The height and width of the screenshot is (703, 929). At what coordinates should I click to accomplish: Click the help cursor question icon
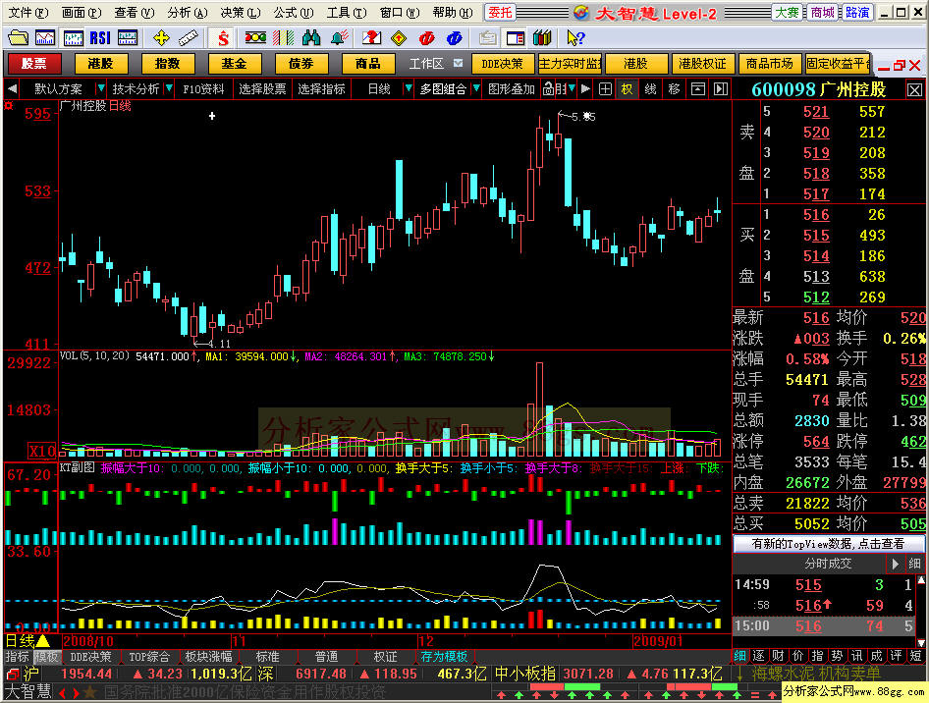[575, 38]
